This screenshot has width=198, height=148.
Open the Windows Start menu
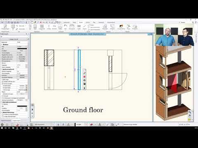click(2, 128)
